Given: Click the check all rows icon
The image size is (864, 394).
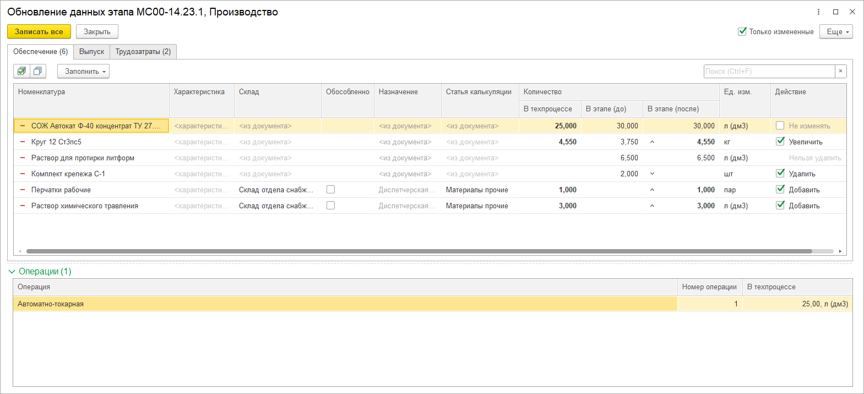Looking at the screenshot, I should (21, 71).
